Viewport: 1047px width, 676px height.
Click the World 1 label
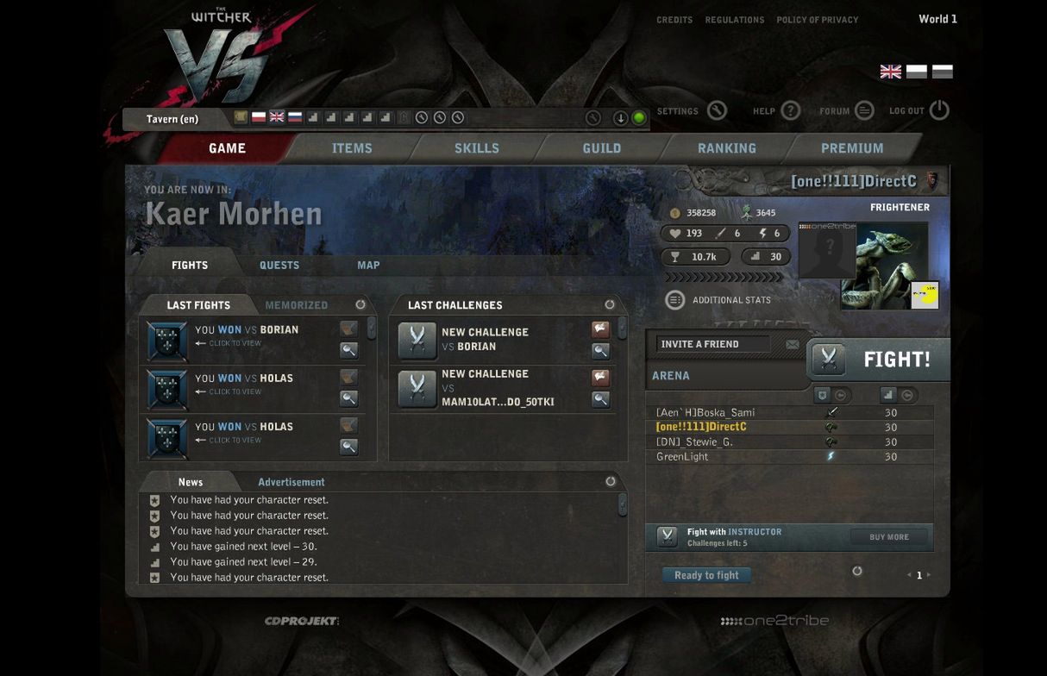click(x=937, y=19)
